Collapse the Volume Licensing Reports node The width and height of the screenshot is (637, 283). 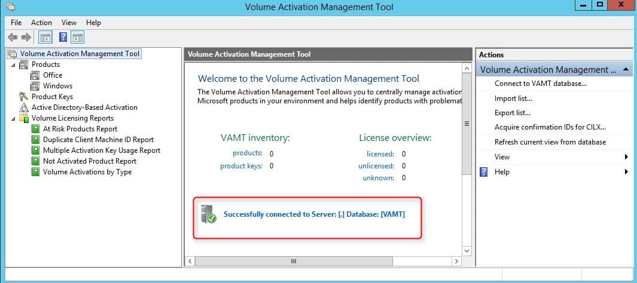(13, 119)
